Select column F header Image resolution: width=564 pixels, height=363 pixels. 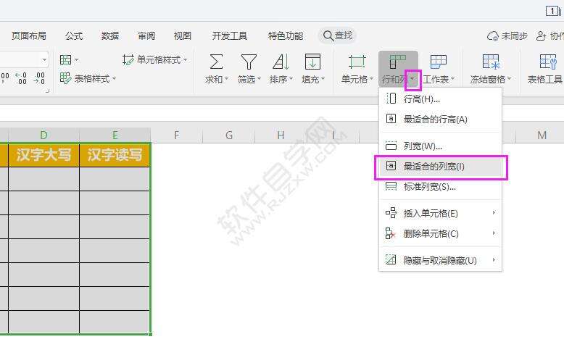pos(177,135)
